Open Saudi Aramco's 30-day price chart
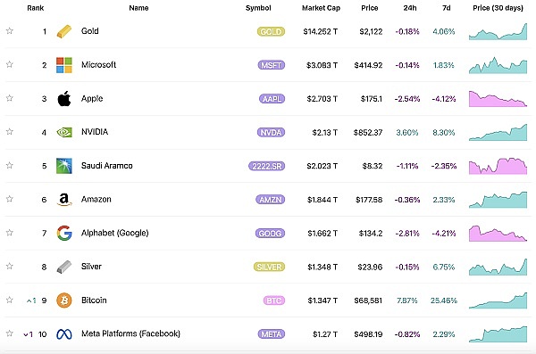Viewport: 536px width, 354px height. [498, 166]
